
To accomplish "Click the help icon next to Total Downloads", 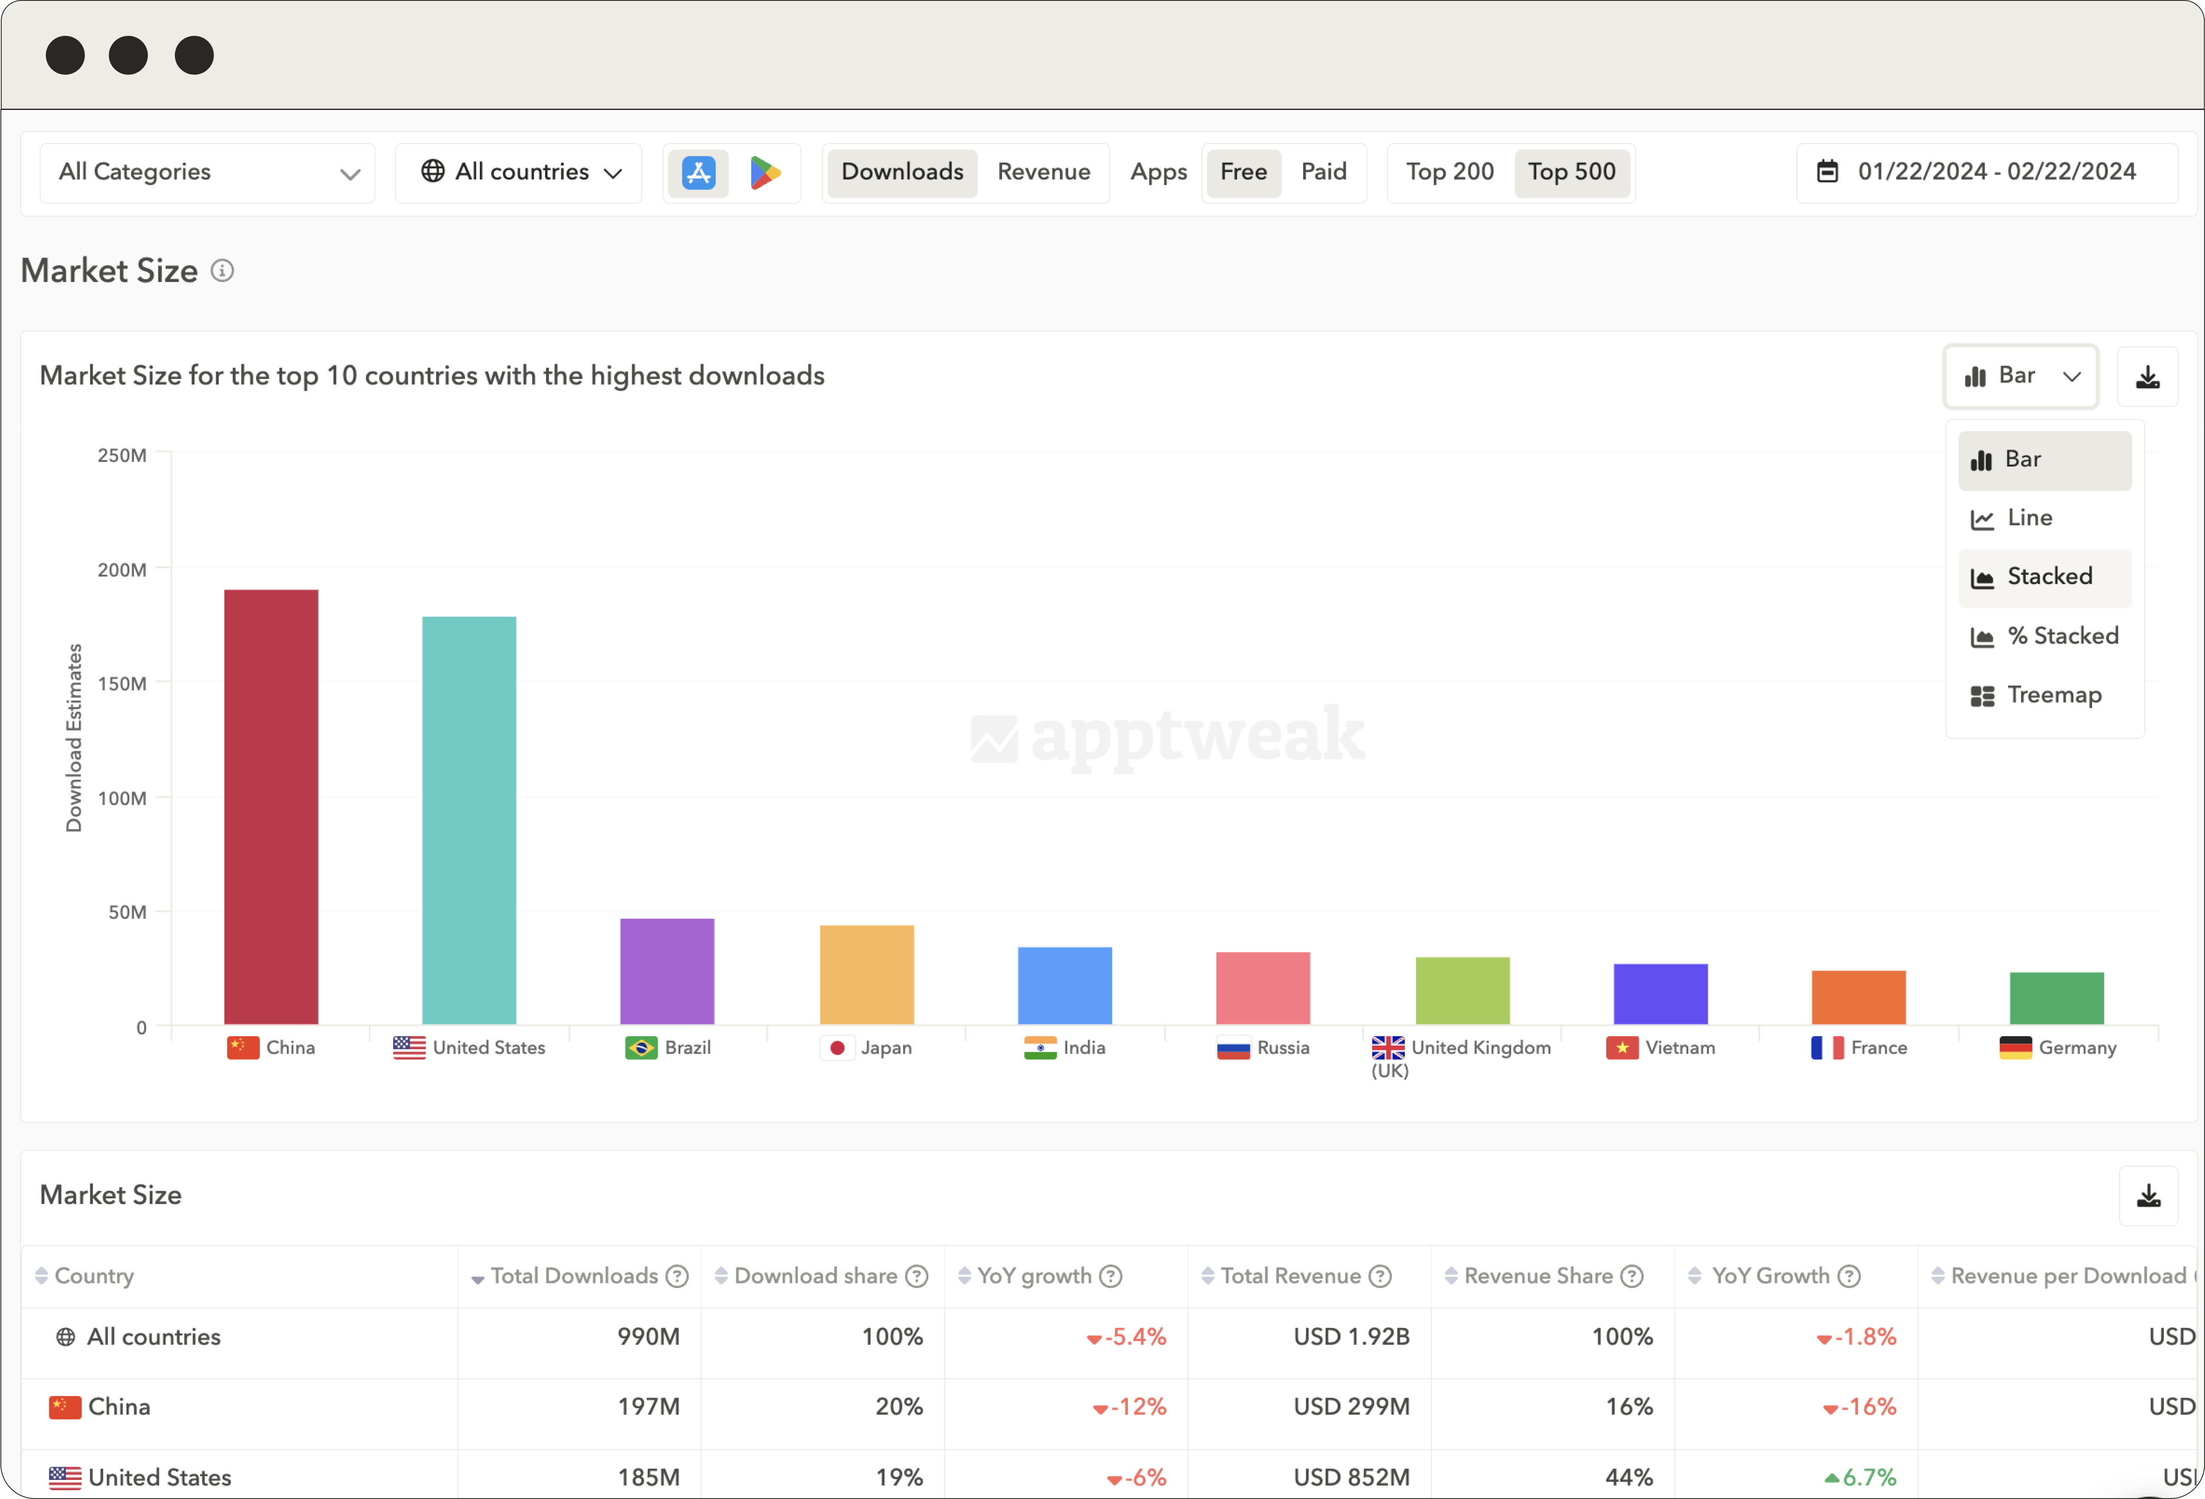I will click(x=676, y=1276).
